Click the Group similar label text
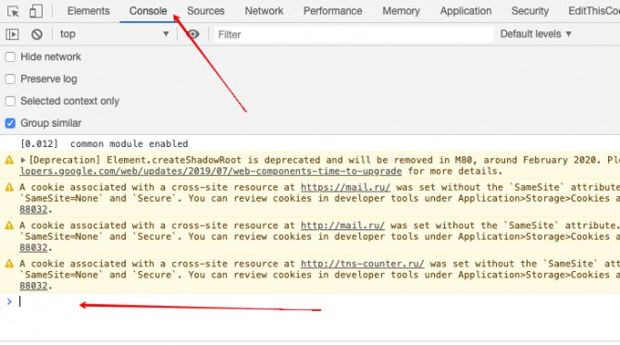 click(51, 123)
